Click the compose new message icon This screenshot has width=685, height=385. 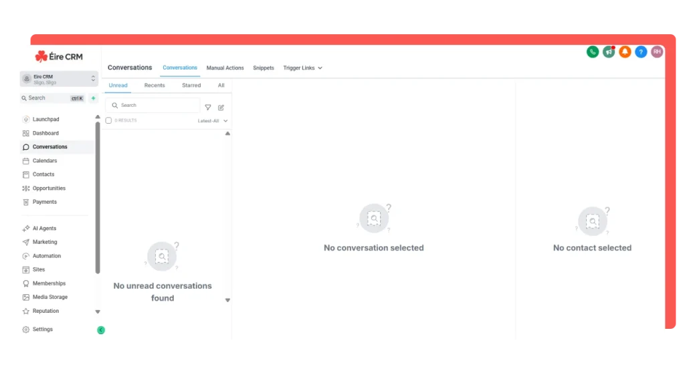pyautogui.click(x=221, y=108)
